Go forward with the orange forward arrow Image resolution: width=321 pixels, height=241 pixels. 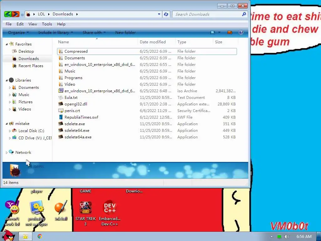pos(16,14)
